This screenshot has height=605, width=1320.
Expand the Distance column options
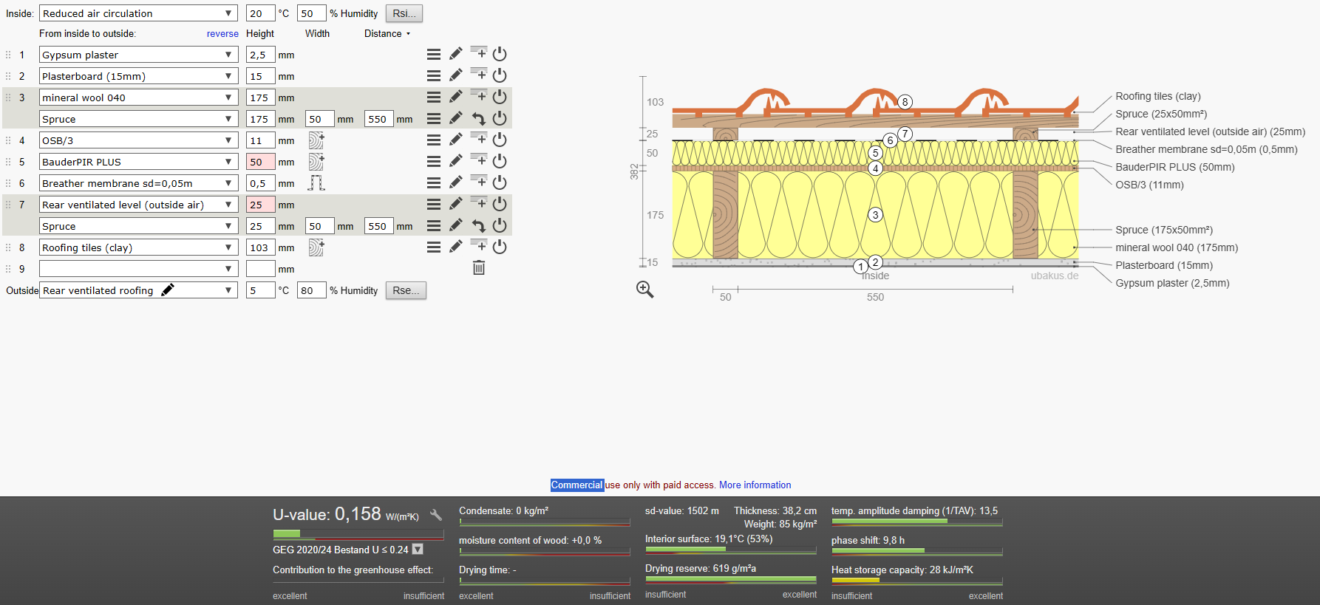pos(408,34)
